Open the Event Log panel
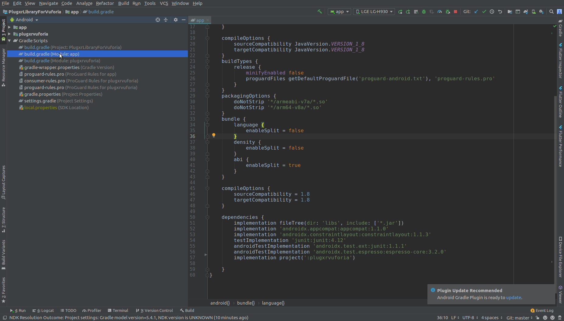This screenshot has height=321, width=564. tap(542, 310)
